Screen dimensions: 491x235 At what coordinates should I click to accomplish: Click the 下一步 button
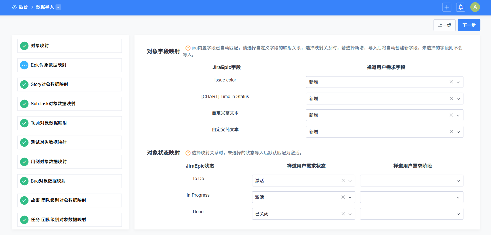469,25
